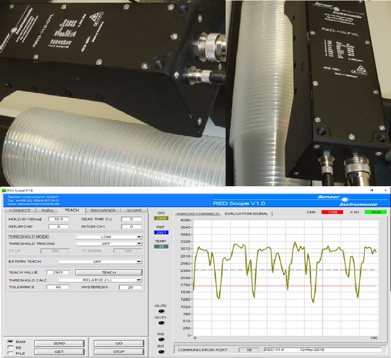The image size is (391, 358).
Task: Click the IN0 status LED
Action: (161, 339)
